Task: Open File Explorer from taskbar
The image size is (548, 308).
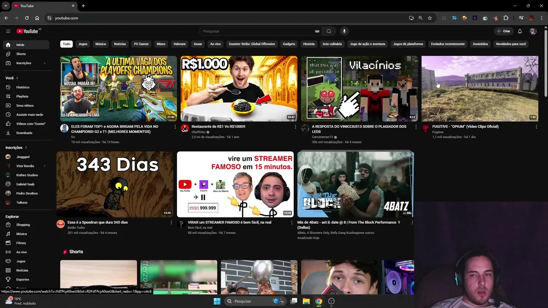Action: tap(306, 301)
